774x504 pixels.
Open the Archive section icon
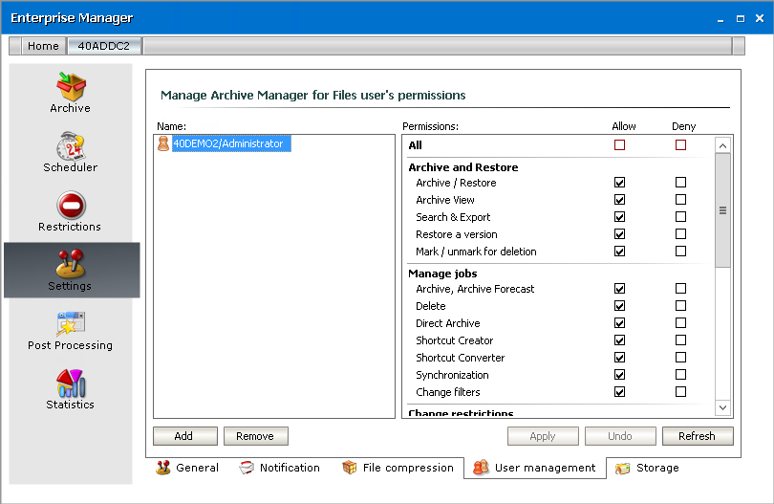coord(70,86)
